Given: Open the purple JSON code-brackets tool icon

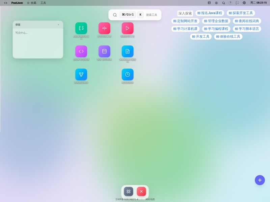Looking at the screenshot, I should point(81,52).
